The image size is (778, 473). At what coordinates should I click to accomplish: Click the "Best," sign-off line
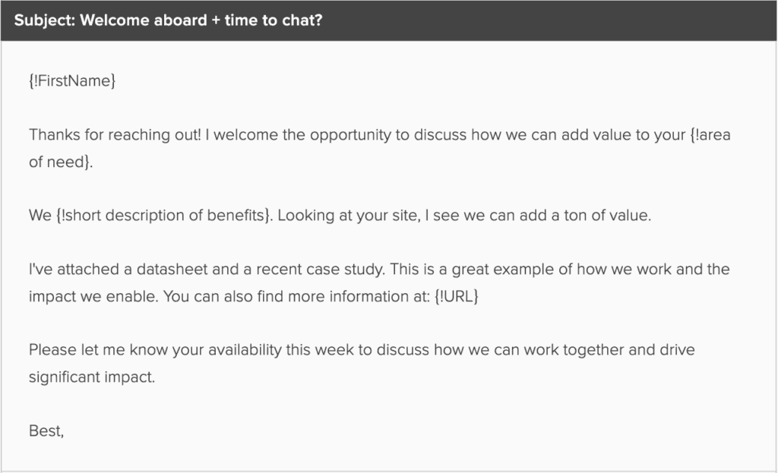46,430
